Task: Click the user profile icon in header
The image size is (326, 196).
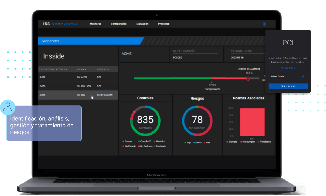Action: [x=264, y=24]
